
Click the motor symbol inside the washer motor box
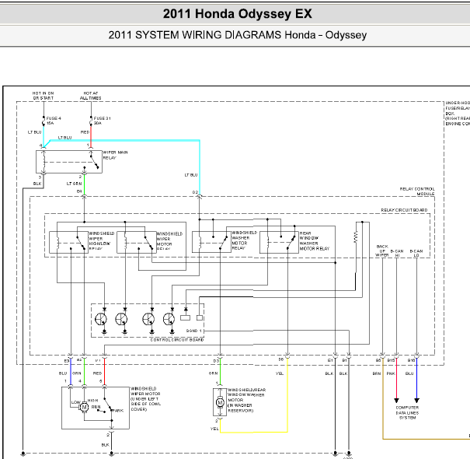click(x=220, y=402)
